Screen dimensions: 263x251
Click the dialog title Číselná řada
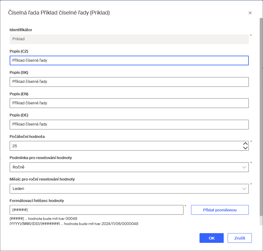[x=59, y=13]
